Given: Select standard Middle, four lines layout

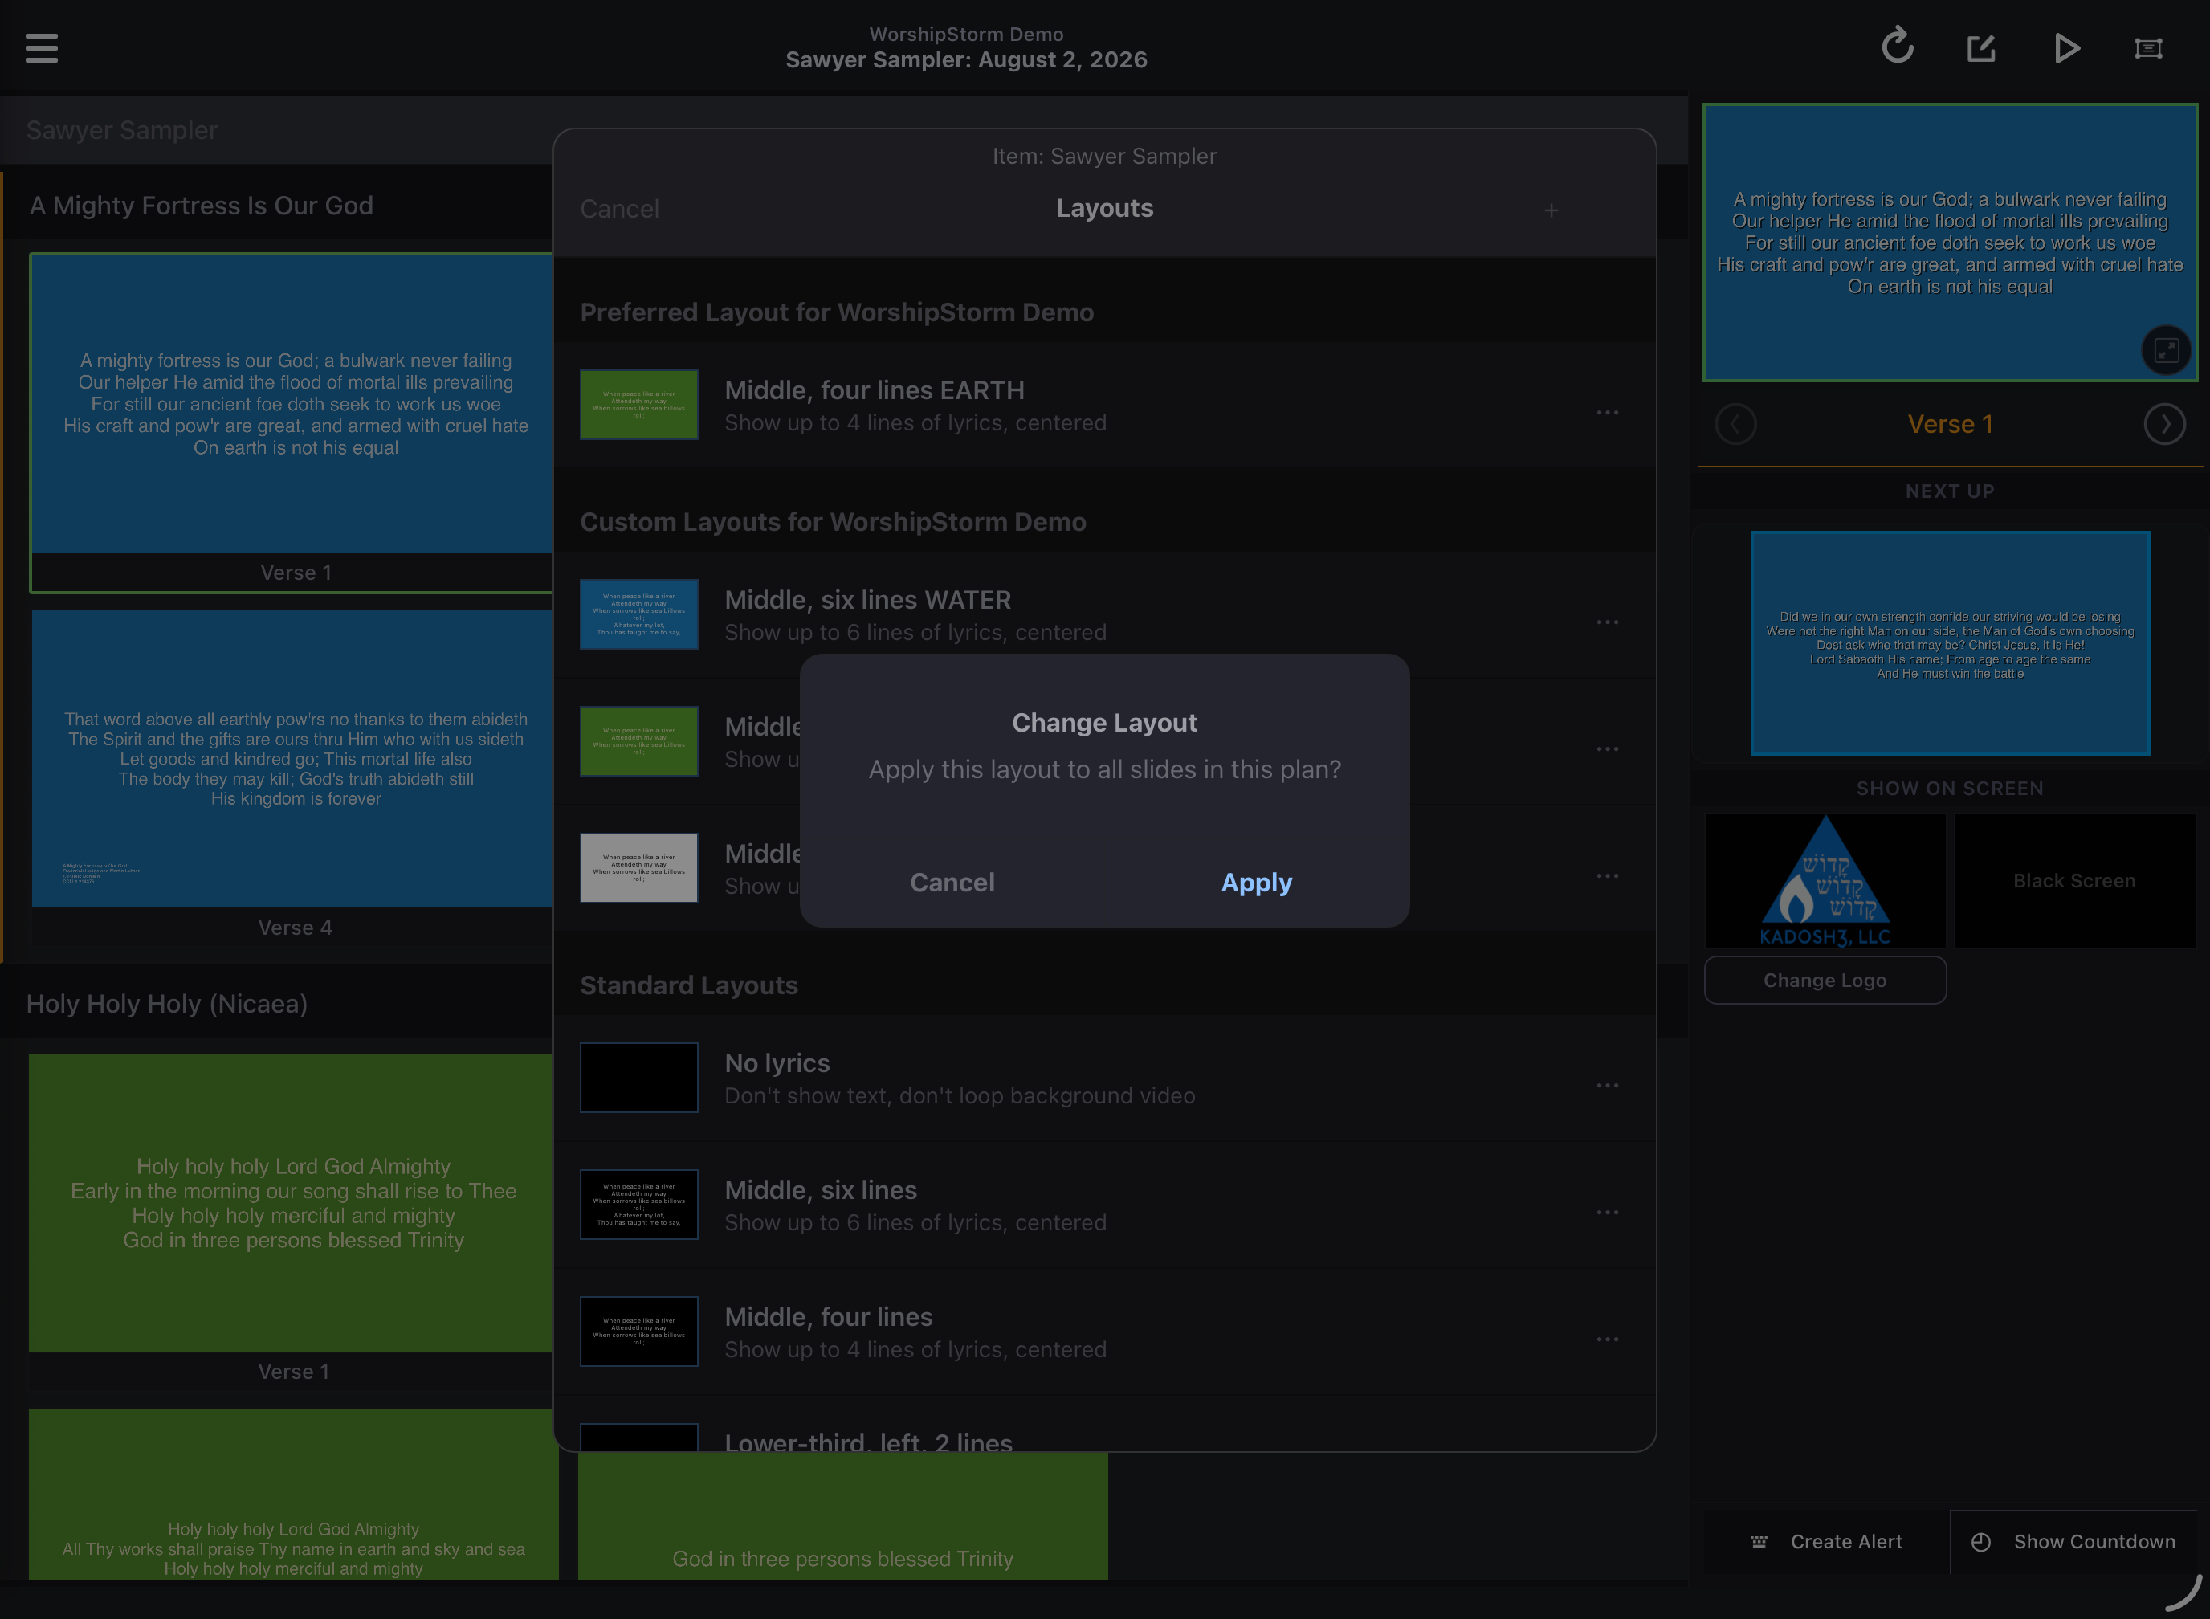Looking at the screenshot, I should coord(1104,1331).
